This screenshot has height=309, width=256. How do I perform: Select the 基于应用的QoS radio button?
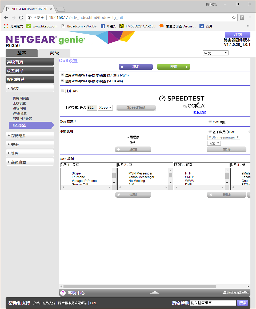(210, 131)
